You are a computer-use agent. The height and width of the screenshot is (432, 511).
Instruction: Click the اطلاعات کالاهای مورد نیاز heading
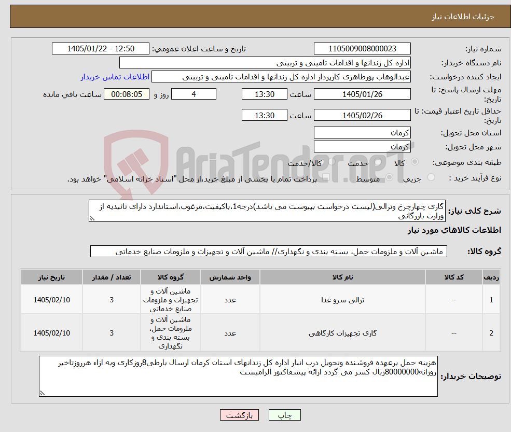454,230
